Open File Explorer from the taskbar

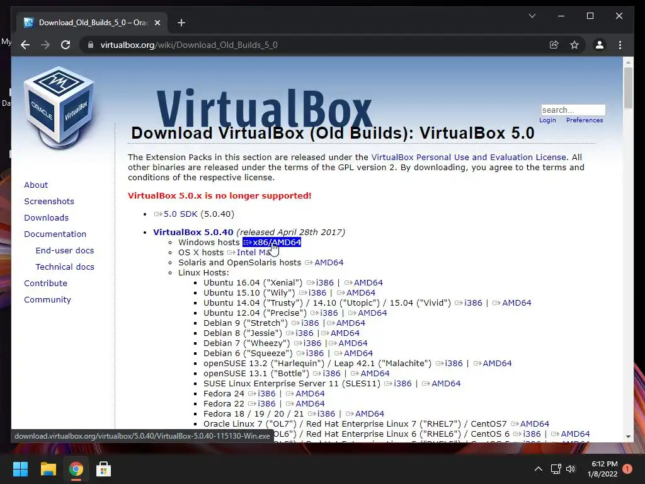point(48,469)
